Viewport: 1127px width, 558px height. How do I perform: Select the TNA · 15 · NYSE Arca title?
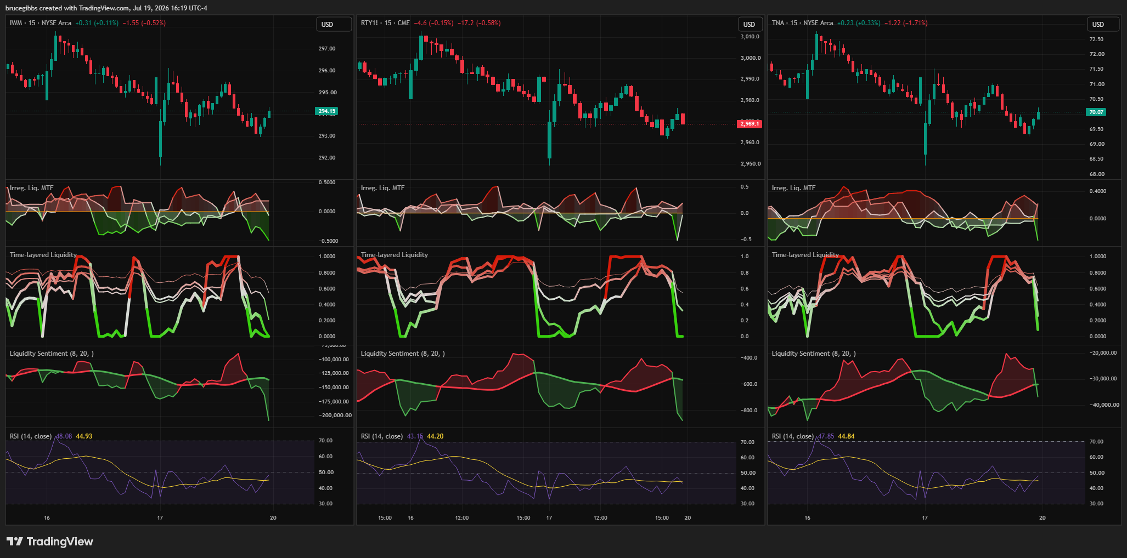(x=802, y=23)
